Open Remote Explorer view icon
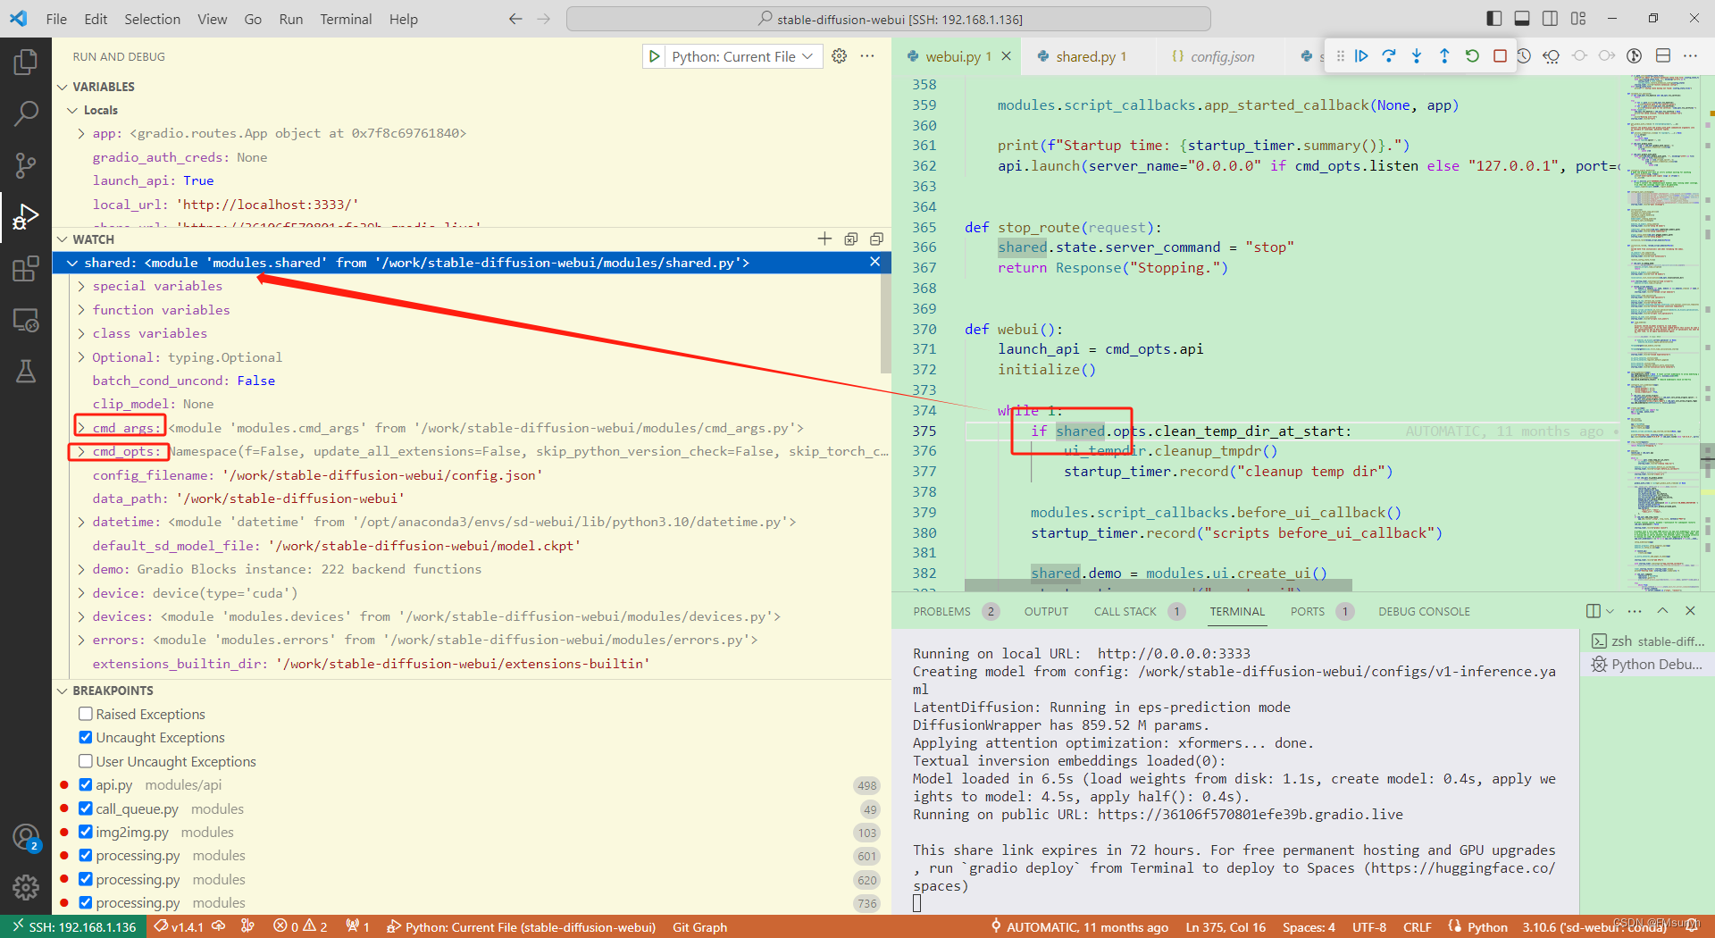Viewport: 1715px width, 938px height. [x=26, y=320]
